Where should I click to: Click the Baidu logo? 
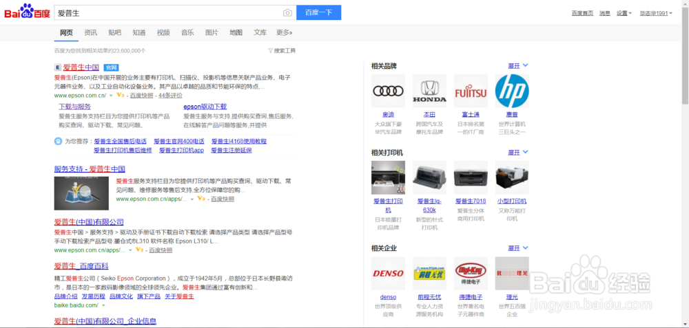coord(28,12)
